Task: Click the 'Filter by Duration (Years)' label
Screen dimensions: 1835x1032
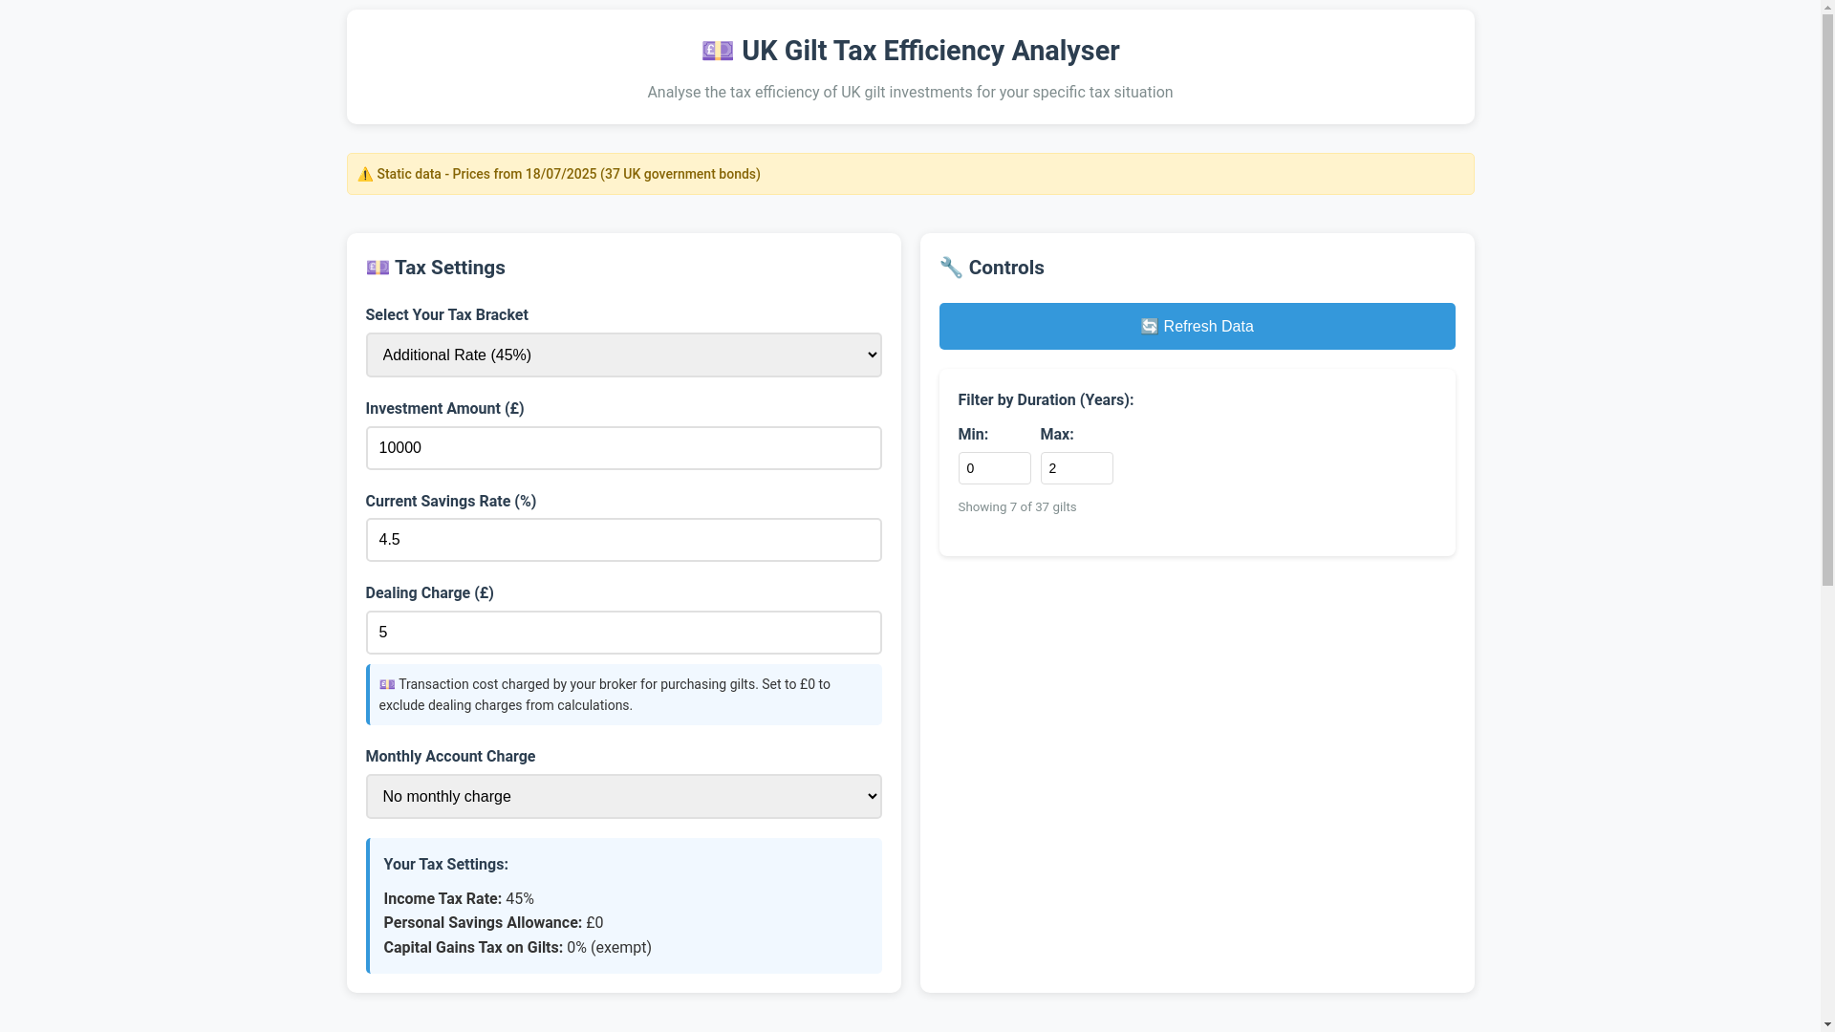Action: [1046, 400]
